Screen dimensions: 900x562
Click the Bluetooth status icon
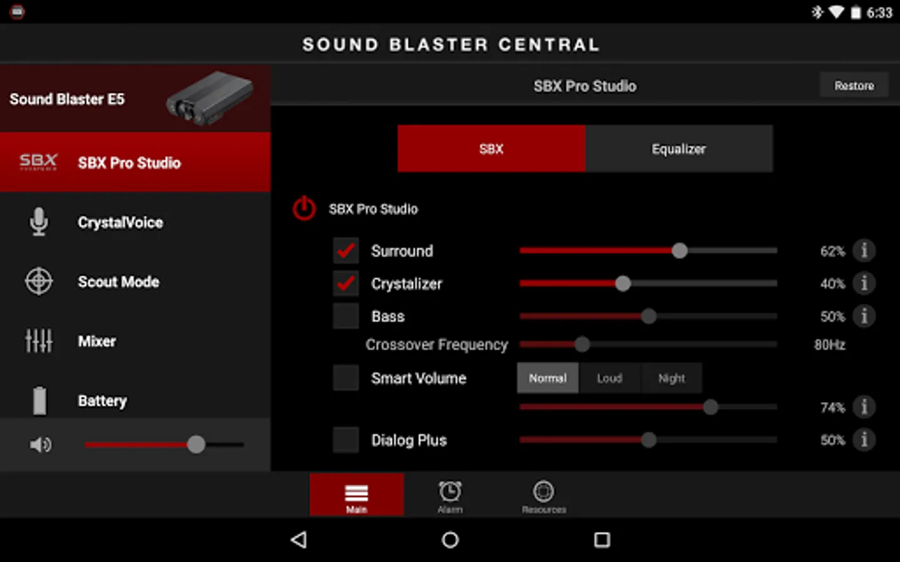click(x=817, y=12)
